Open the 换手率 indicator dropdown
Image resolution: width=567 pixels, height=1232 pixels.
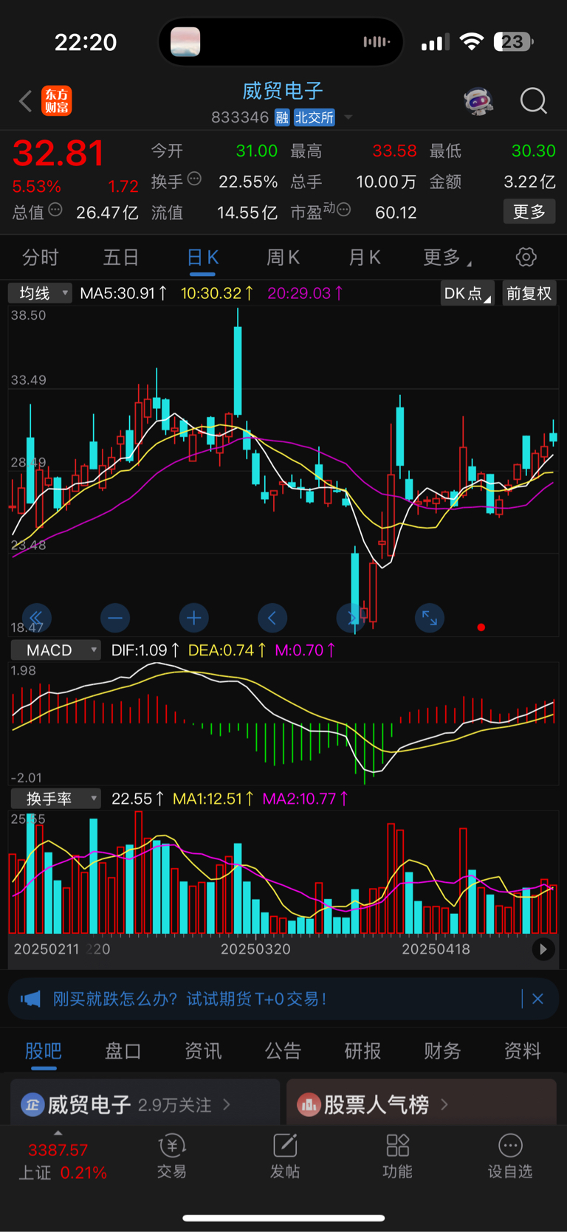tap(56, 799)
